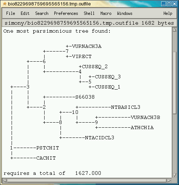Open the Help menu
The width and height of the screenshot is (179, 185).
(x=168, y=13)
